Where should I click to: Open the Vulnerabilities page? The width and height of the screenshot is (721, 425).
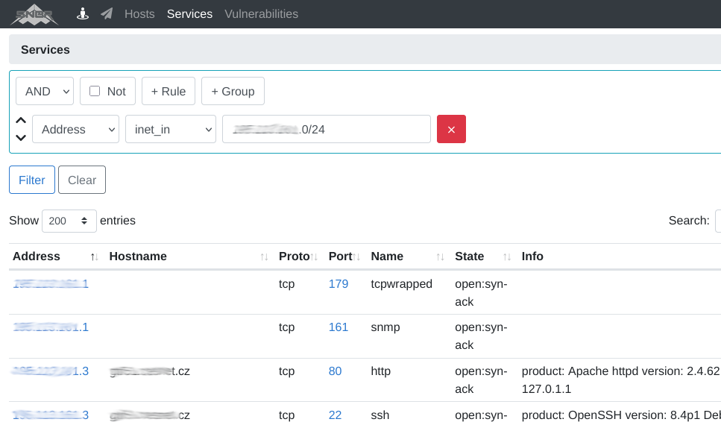coord(261,14)
